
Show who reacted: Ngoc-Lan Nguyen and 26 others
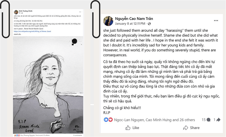coord(154,120)
